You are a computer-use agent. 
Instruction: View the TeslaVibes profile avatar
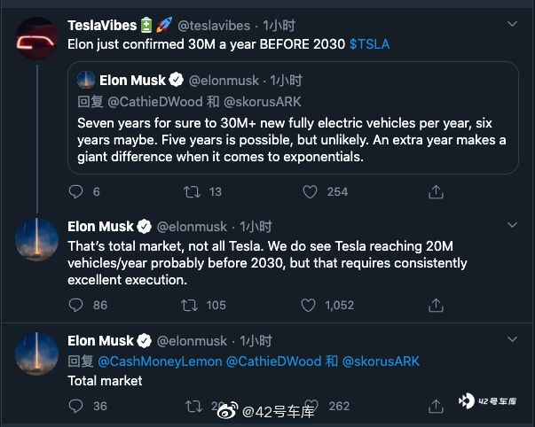coord(36,38)
